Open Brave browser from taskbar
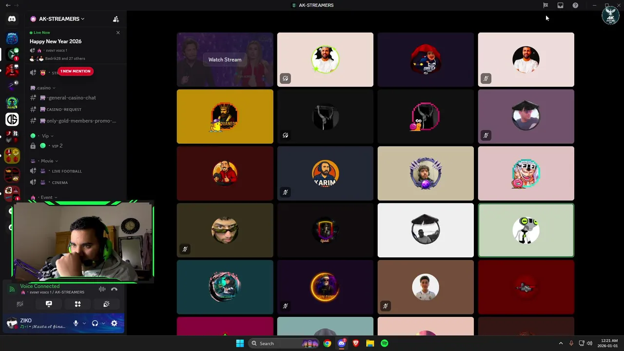 coord(356,343)
